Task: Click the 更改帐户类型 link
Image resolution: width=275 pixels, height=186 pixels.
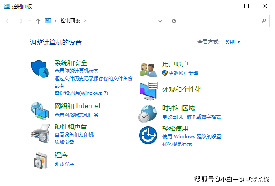Action: pyautogui.click(x=183, y=73)
